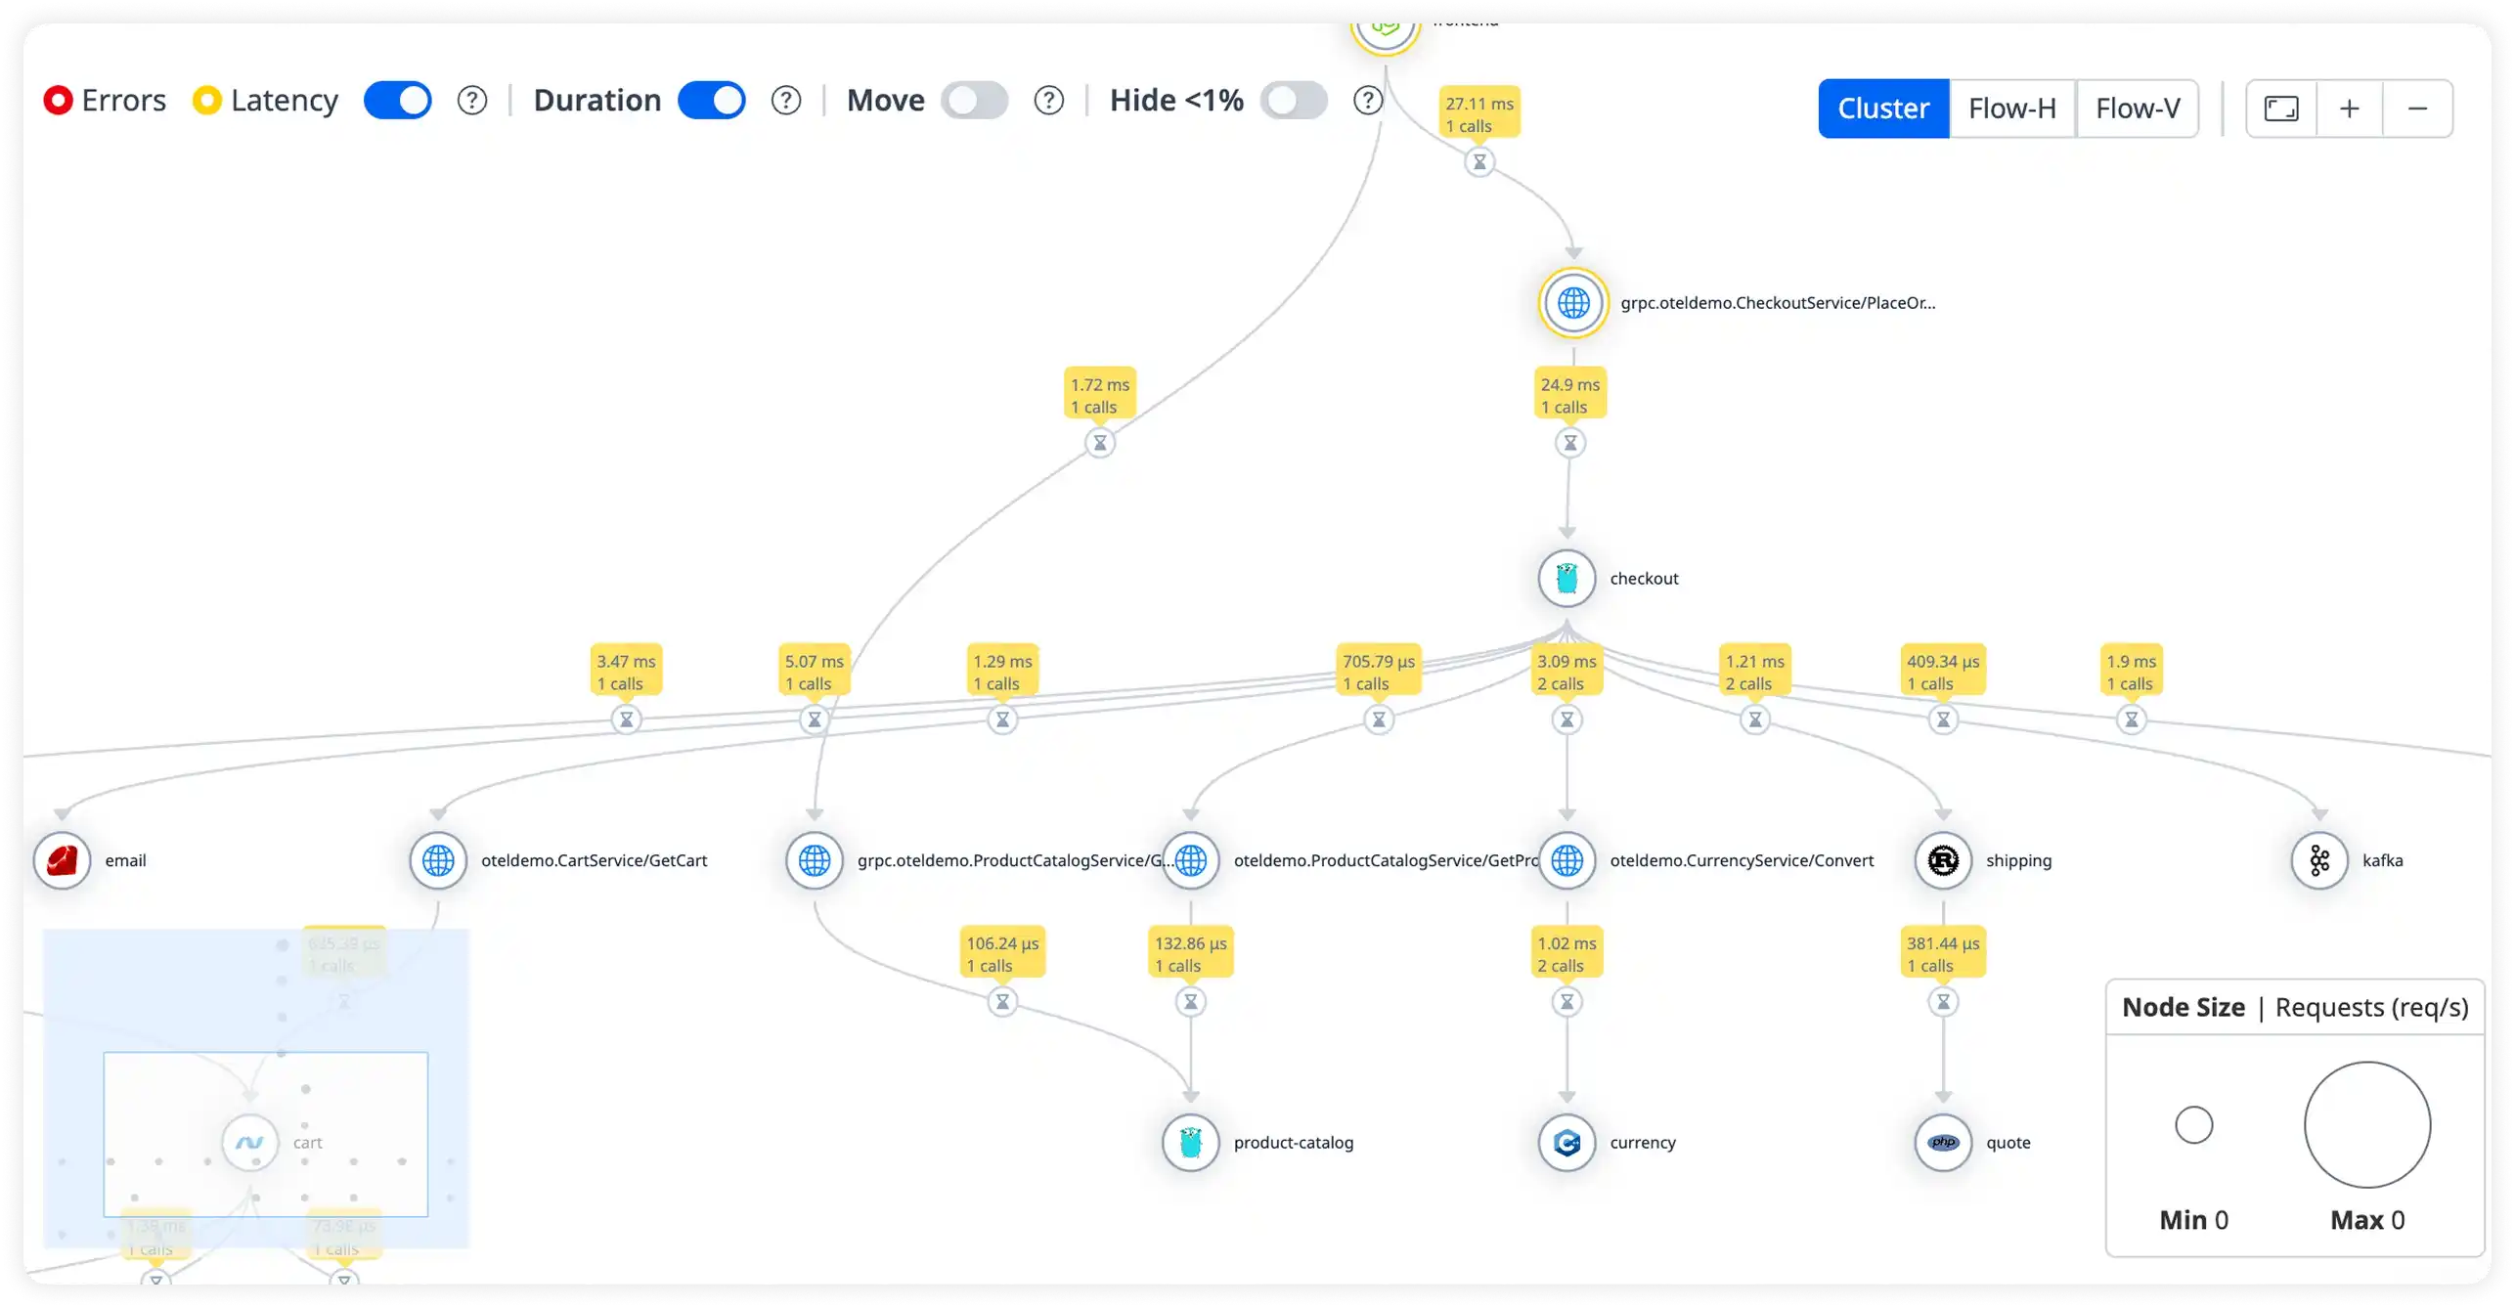Click the email service Ruby icon

[x=62, y=860]
